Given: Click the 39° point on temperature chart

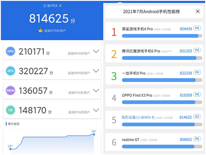Looking at the screenshot, I should pyautogui.click(x=94, y=134).
